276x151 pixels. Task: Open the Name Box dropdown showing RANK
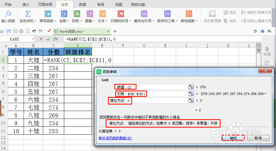coord(33,39)
